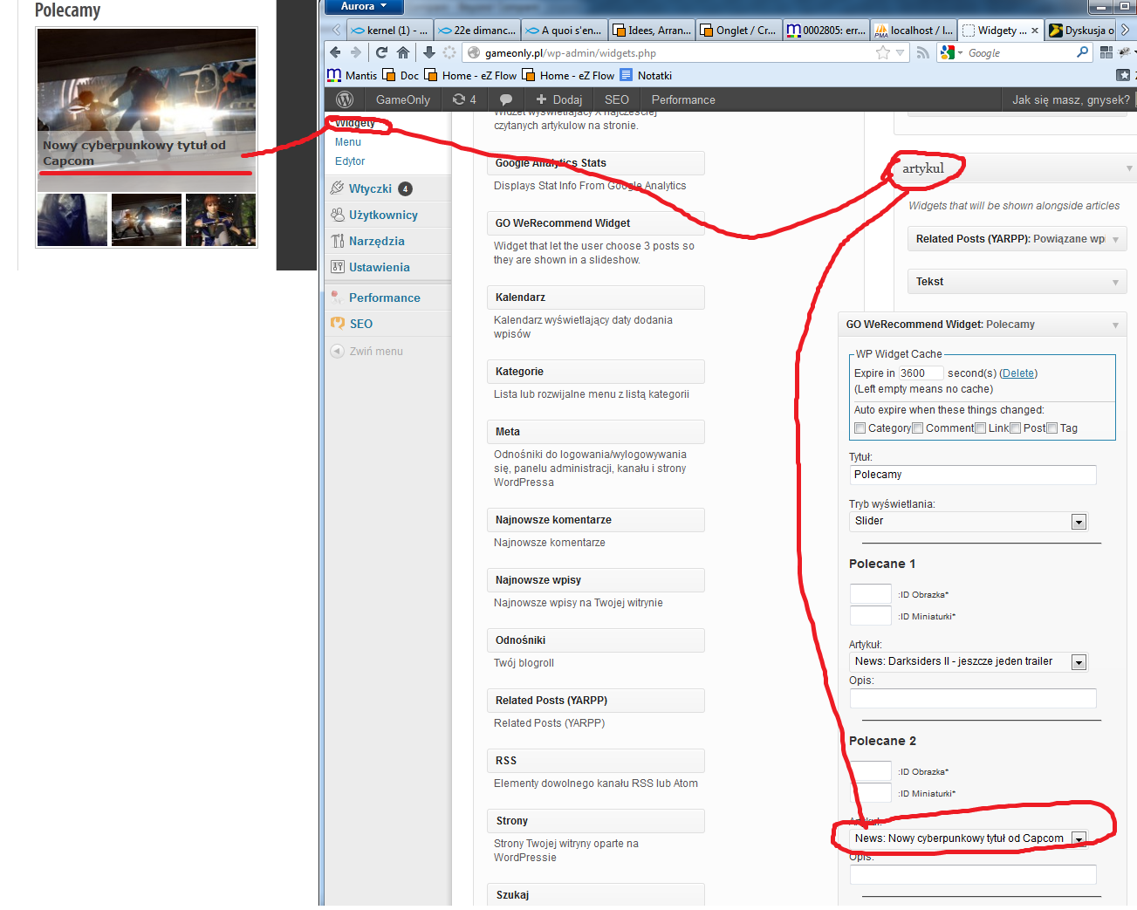Click the RSS feed icon in toolbar
1137x910 pixels.
(x=922, y=53)
